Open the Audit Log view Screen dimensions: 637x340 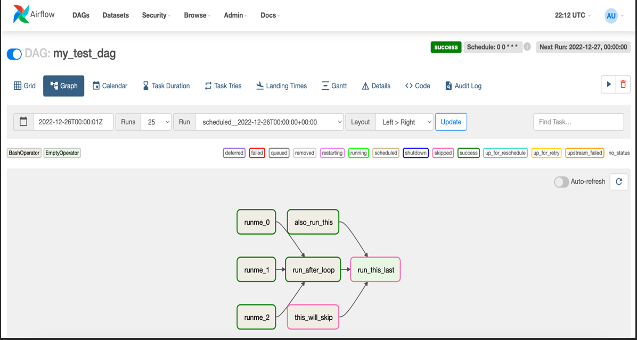pos(463,86)
